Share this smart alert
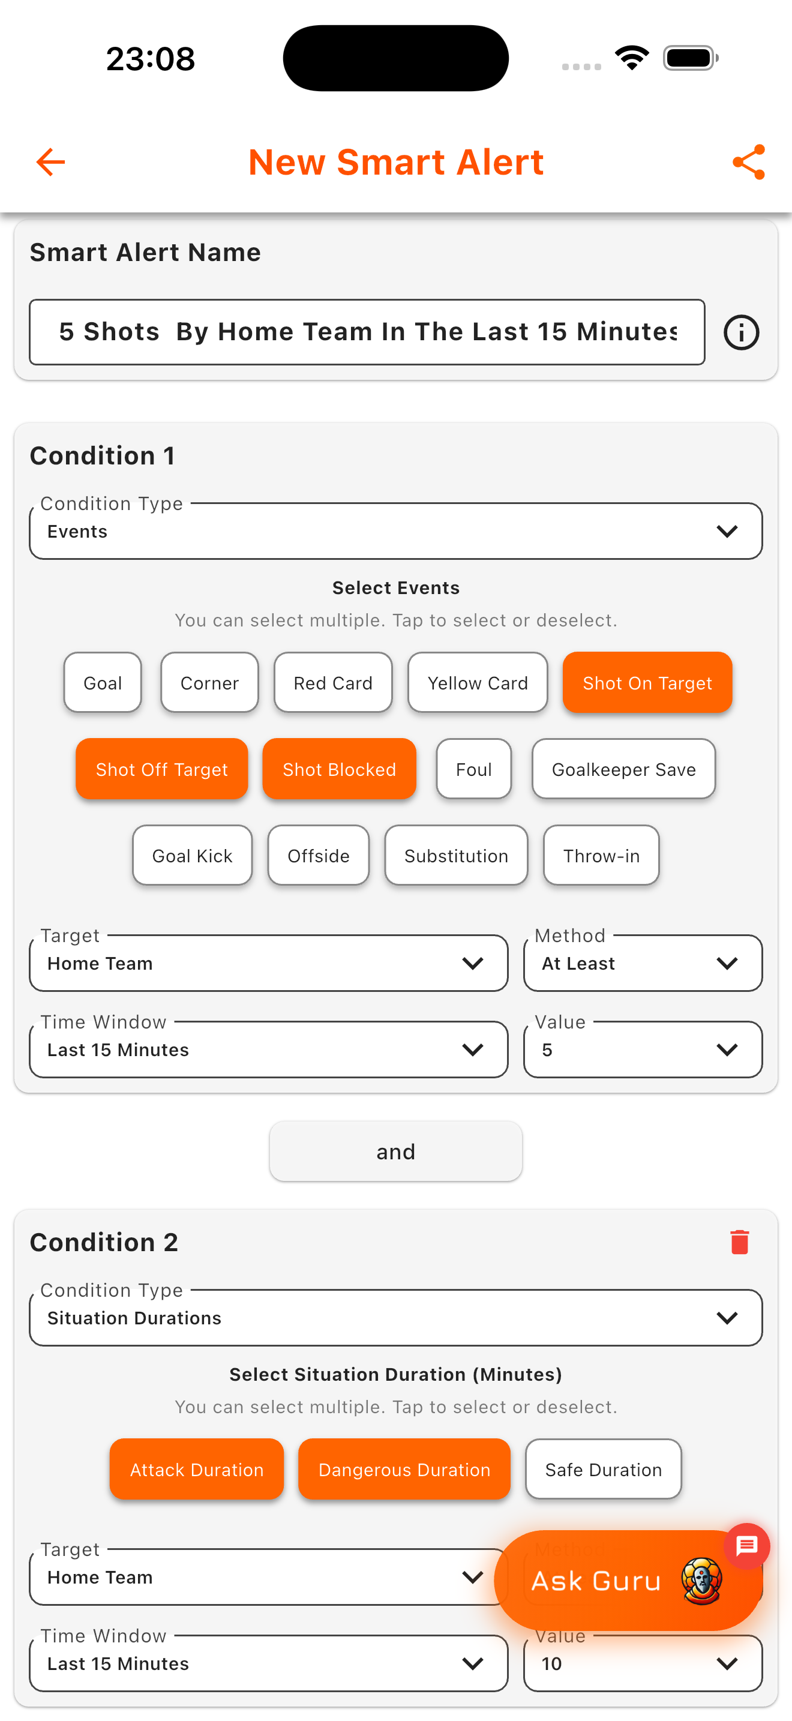Screen dimensions: 792x1721 tap(747, 161)
